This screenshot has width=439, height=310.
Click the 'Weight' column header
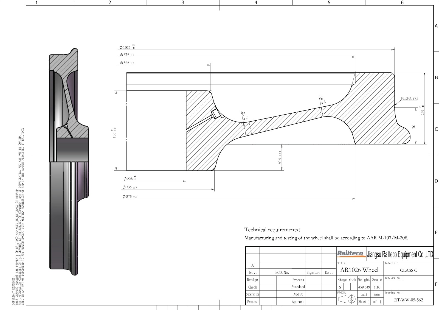click(364, 280)
